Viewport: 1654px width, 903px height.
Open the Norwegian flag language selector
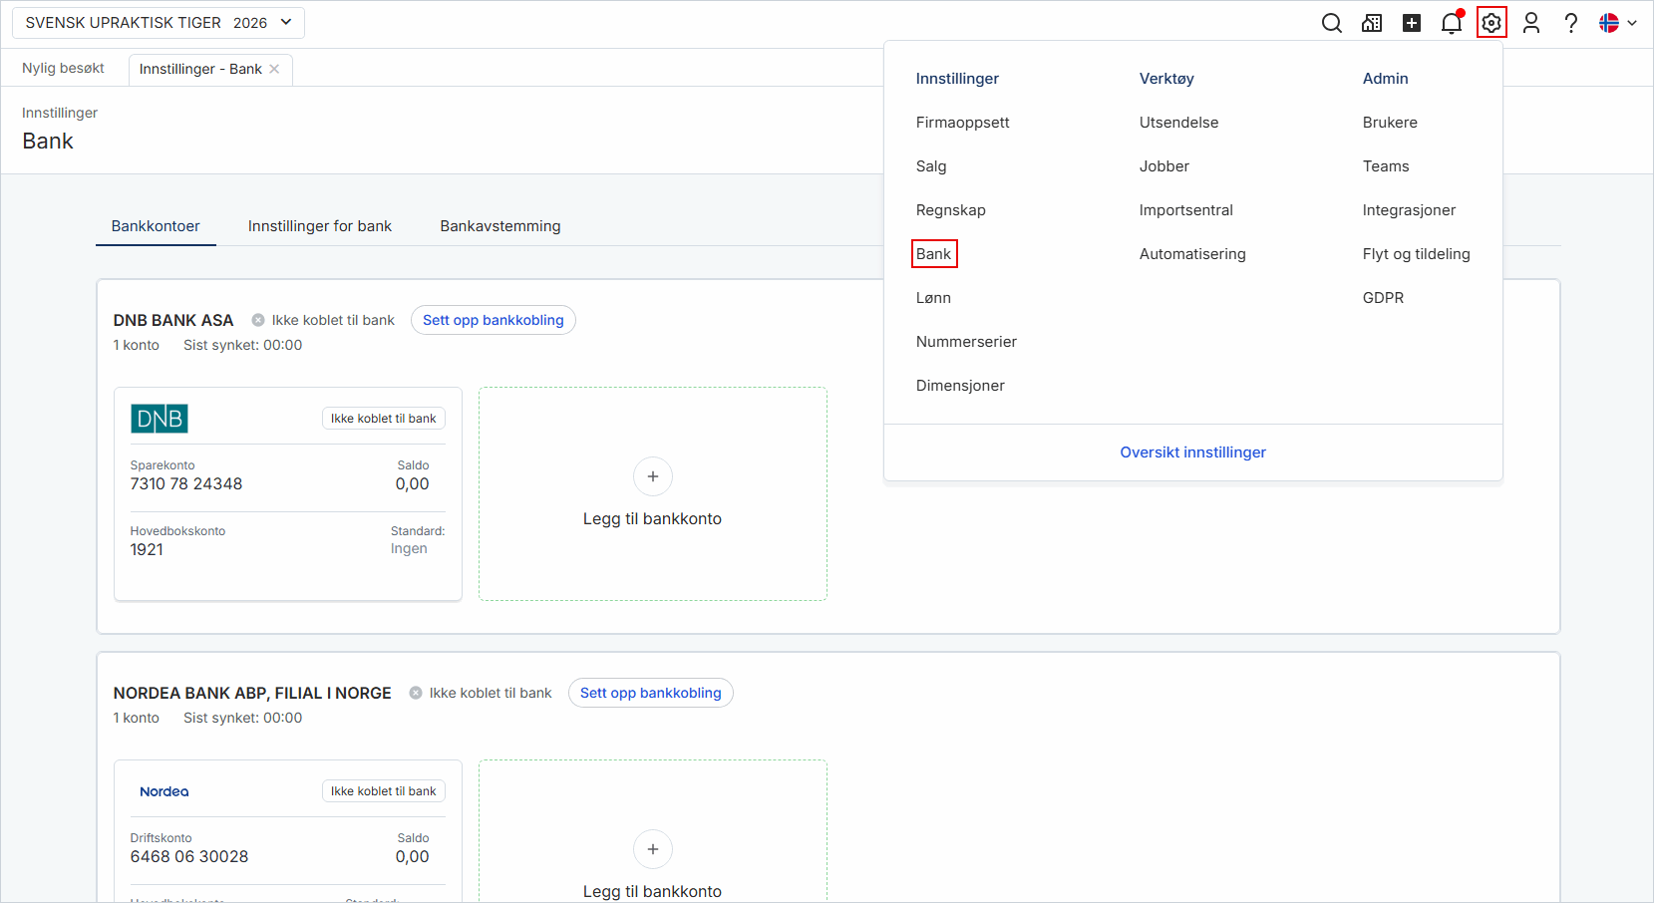[1618, 23]
